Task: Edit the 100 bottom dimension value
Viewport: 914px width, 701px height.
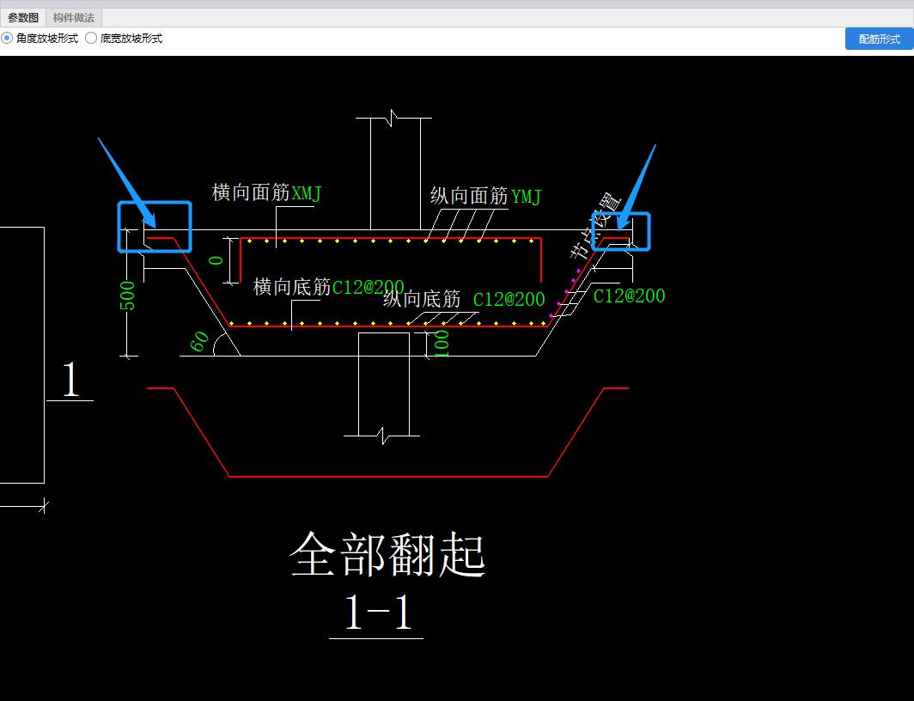Action: click(x=442, y=344)
